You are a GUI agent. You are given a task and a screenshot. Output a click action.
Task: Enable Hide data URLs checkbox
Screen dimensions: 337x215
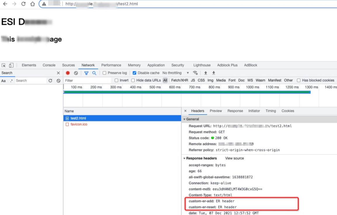pyautogui.click(x=133, y=80)
